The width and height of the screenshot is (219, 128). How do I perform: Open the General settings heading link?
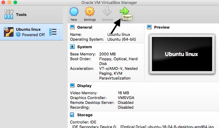tap(85, 27)
